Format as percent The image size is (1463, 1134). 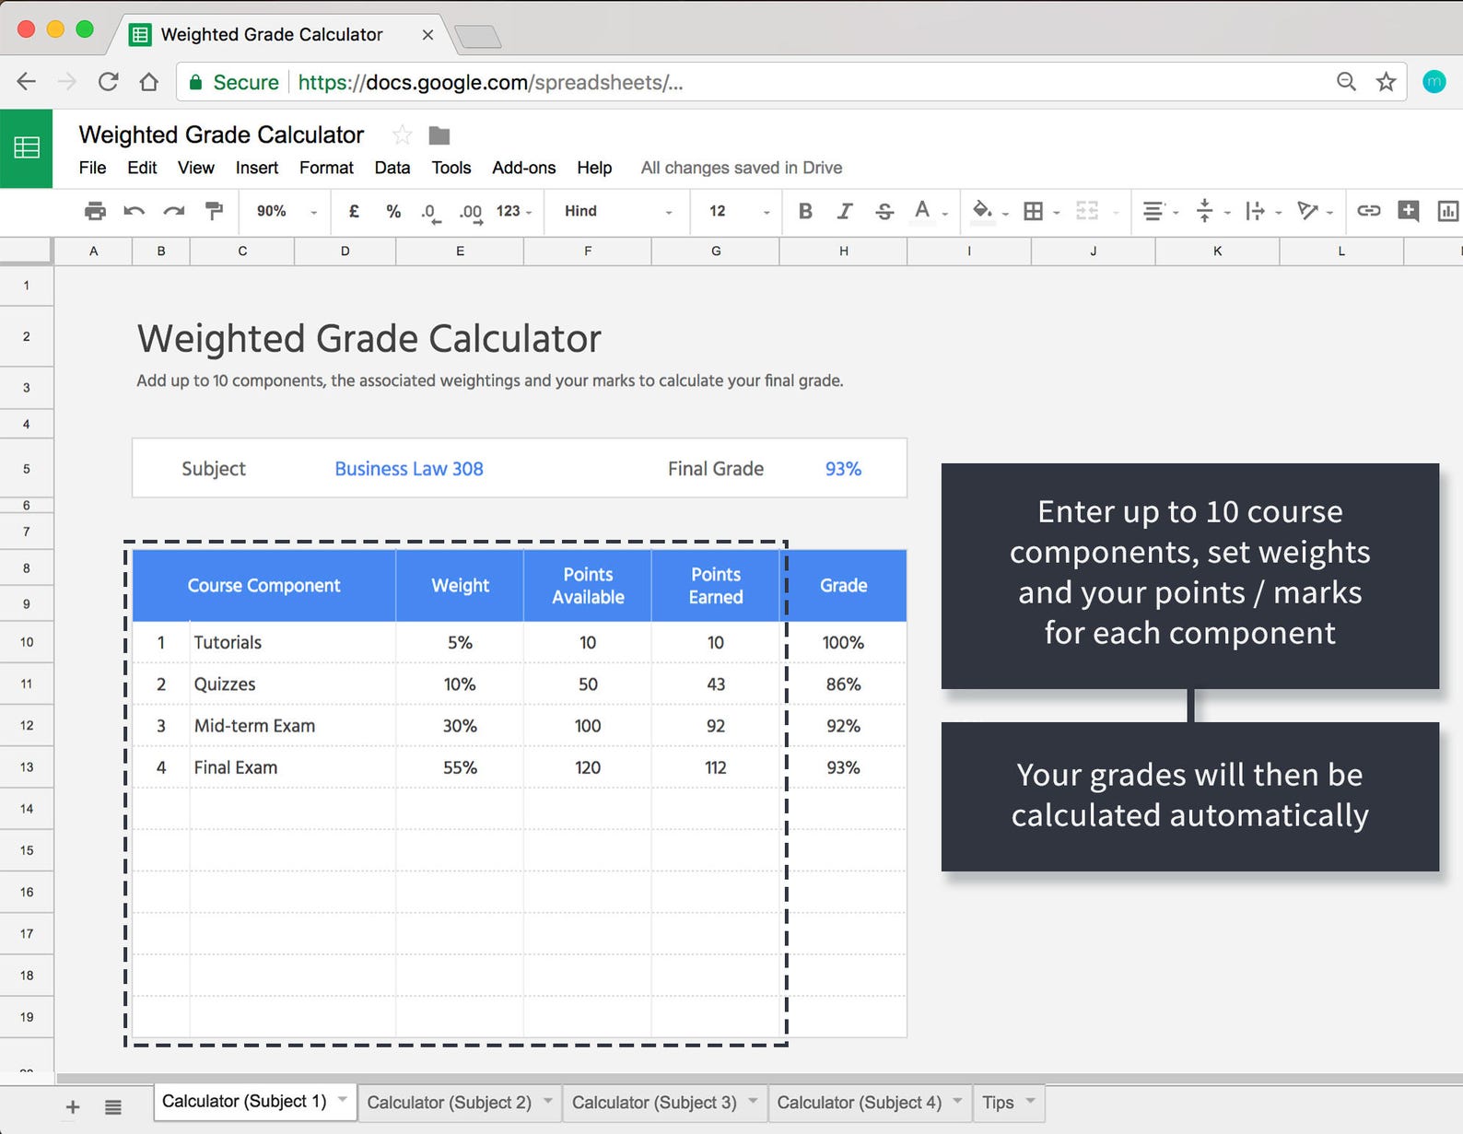click(x=393, y=211)
